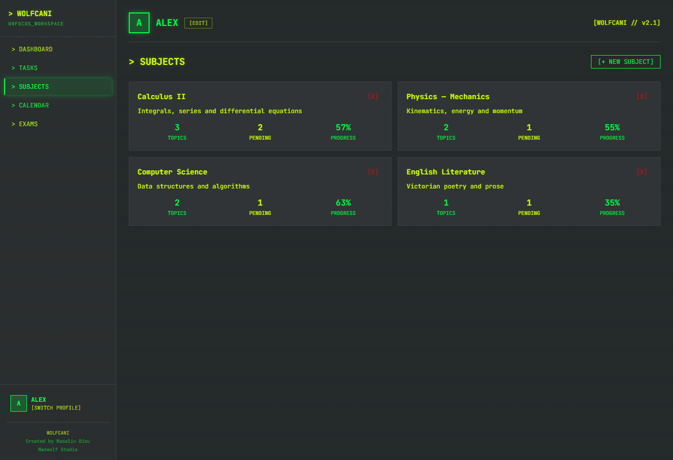Viewport: 673px width, 460px height.
Task: Open the English Literature card title
Action: 446,172
